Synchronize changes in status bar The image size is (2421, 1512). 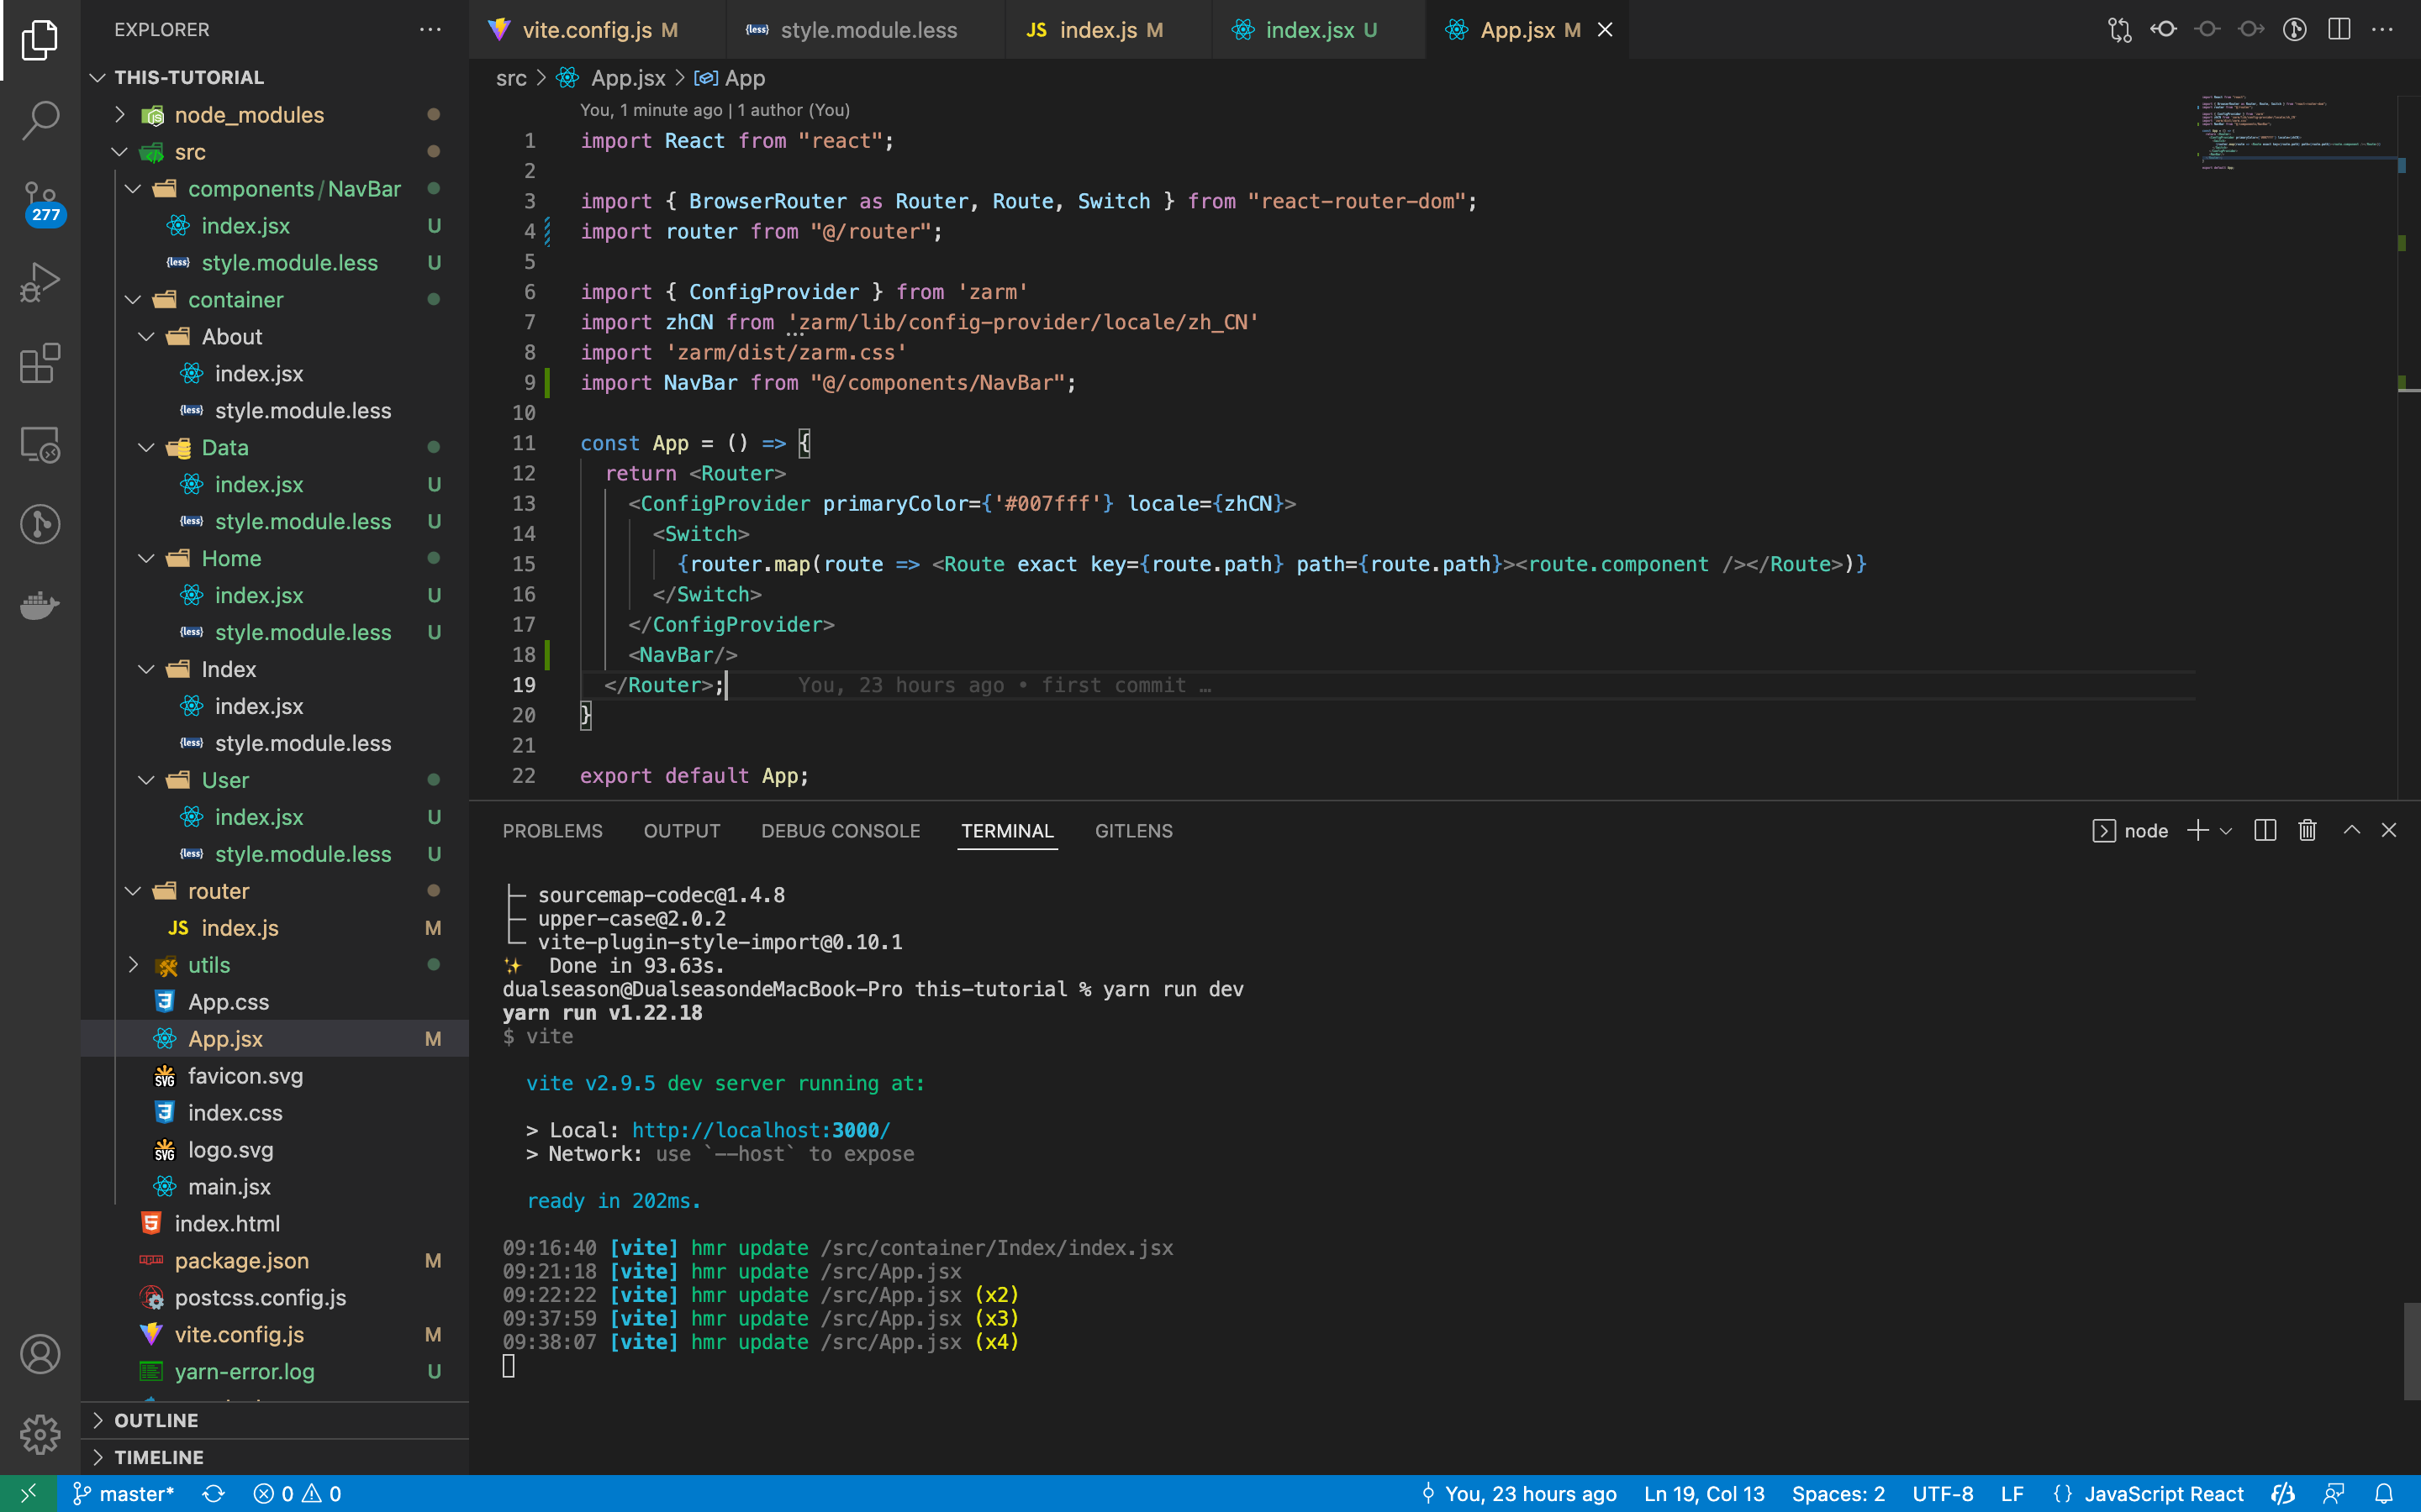pyautogui.click(x=213, y=1493)
